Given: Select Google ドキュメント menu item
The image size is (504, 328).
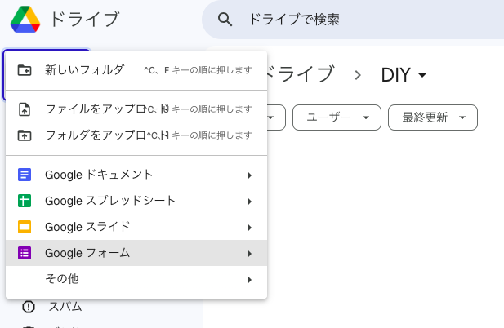Looking at the screenshot, I should (136, 175).
